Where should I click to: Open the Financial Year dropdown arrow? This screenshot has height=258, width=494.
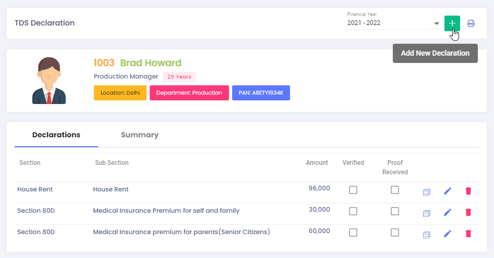pyautogui.click(x=436, y=23)
